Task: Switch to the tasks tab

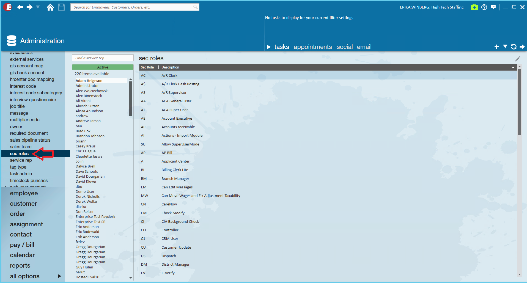Action: (281, 47)
